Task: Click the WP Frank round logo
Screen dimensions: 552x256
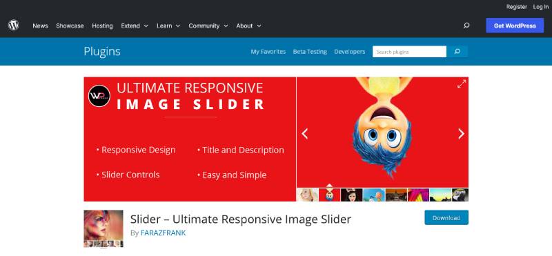Action: [99, 96]
